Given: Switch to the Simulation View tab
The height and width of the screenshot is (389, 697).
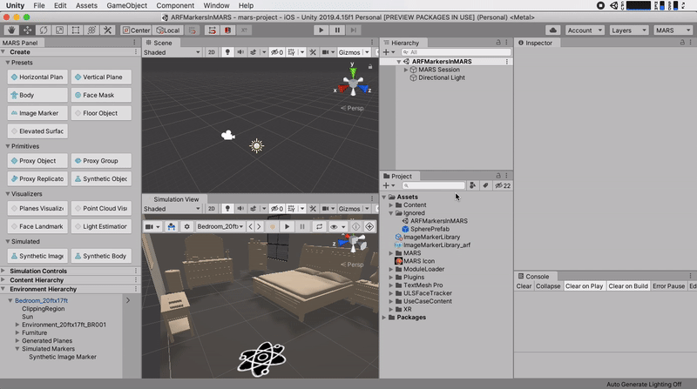Looking at the screenshot, I should [x=176, y=199].
